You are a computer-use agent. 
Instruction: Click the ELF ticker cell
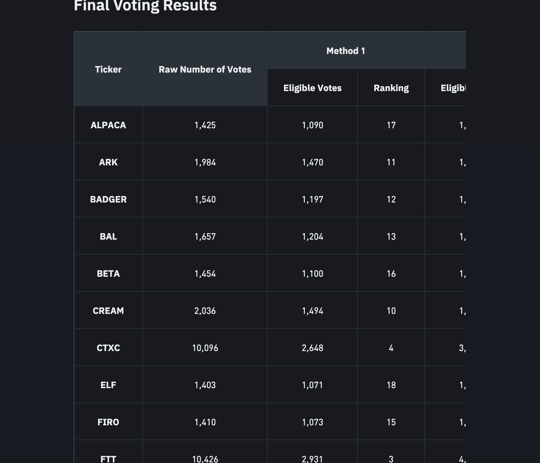(x=108, y=385)
